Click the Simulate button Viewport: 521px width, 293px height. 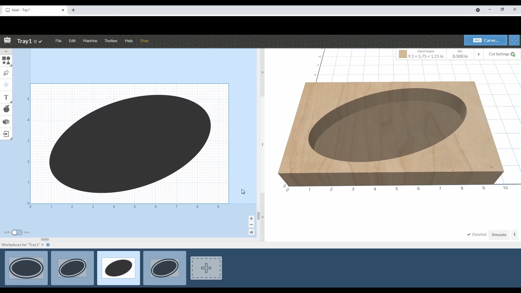pos(499,235)
